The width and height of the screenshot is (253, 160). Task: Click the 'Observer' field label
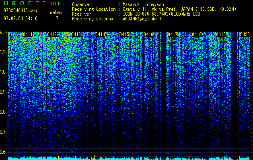point(82,4)
